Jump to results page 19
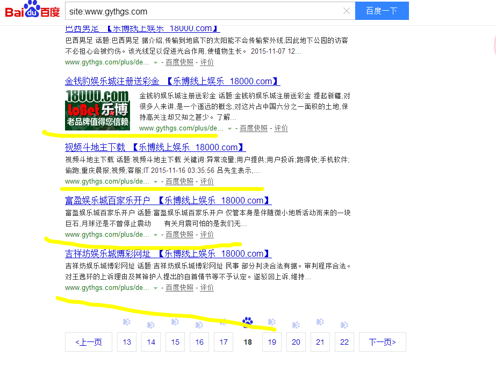Screen dimensions: 496x371 (x=272, y=342)
